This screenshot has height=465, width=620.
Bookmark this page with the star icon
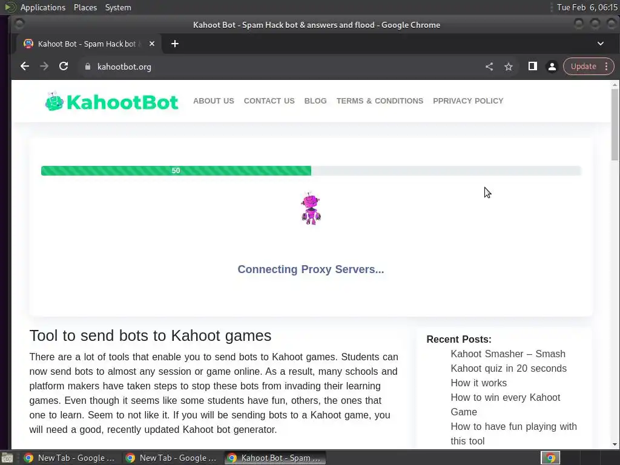(509, 67)
